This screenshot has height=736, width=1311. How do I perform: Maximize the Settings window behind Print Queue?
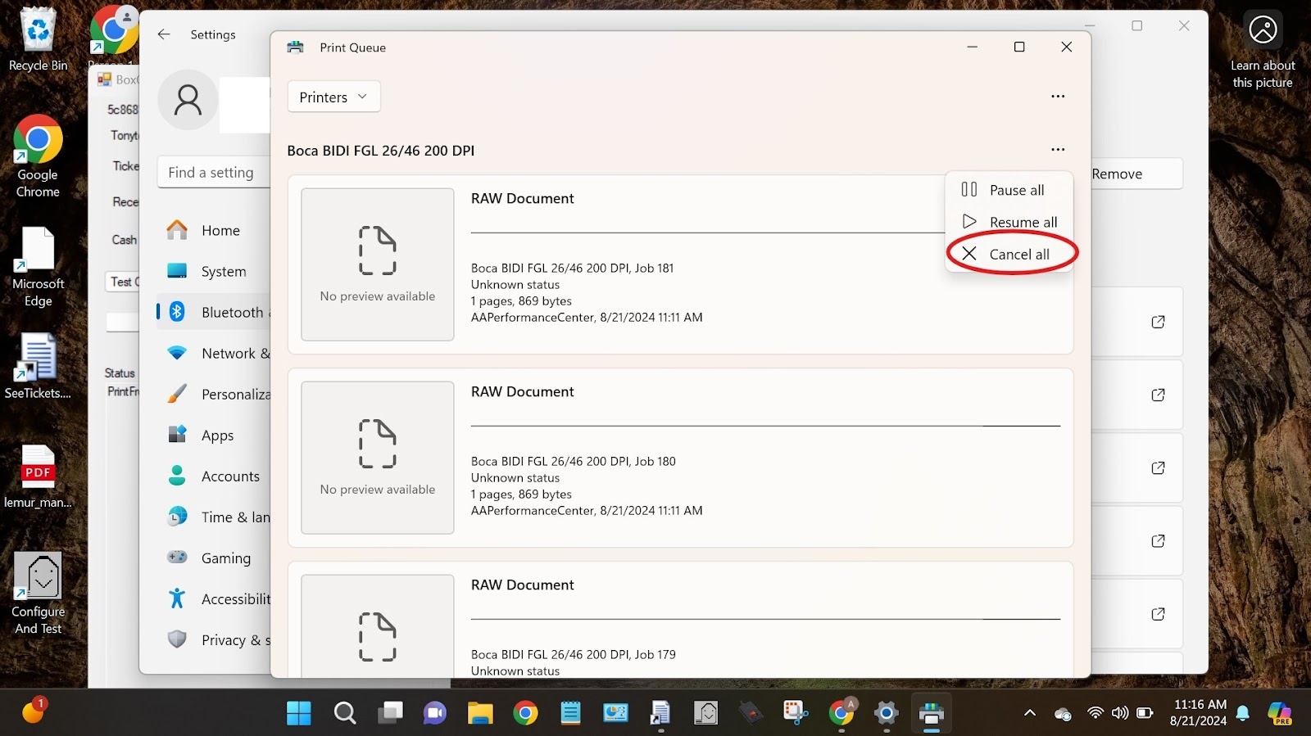[x=1136, y=26]
